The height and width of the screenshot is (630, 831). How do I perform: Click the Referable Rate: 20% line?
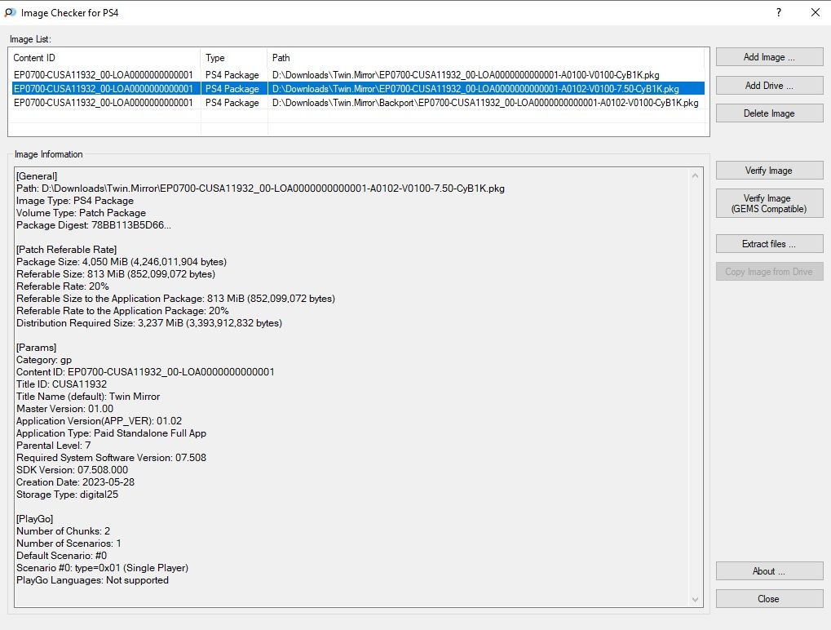point(63,286)
